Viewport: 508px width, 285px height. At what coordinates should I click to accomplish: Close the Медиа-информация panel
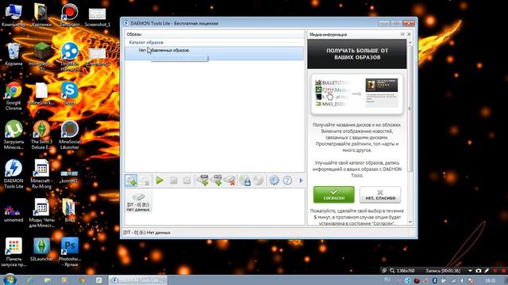[409, 34]
